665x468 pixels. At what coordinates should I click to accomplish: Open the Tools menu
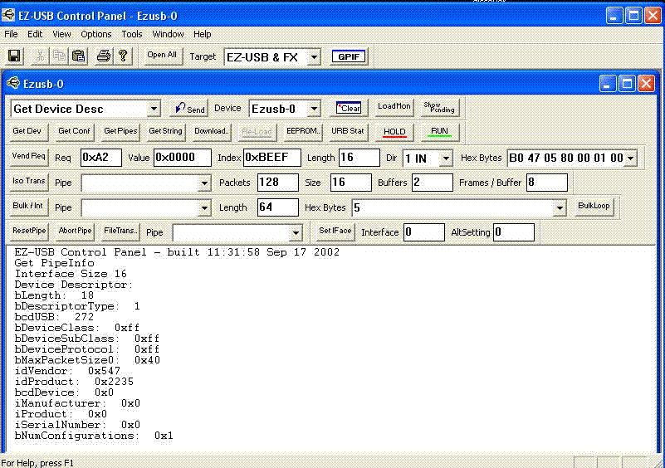(132, 34)
